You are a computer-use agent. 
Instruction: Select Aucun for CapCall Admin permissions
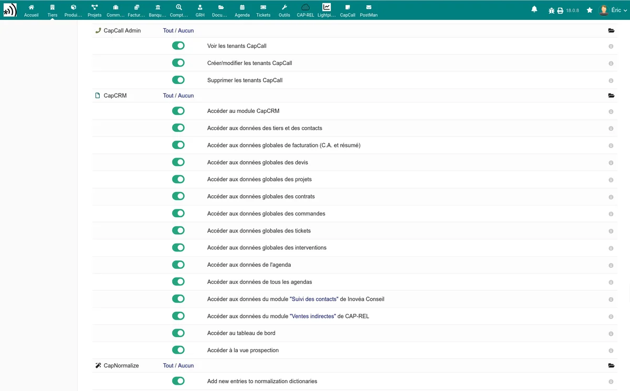[186, 30]
